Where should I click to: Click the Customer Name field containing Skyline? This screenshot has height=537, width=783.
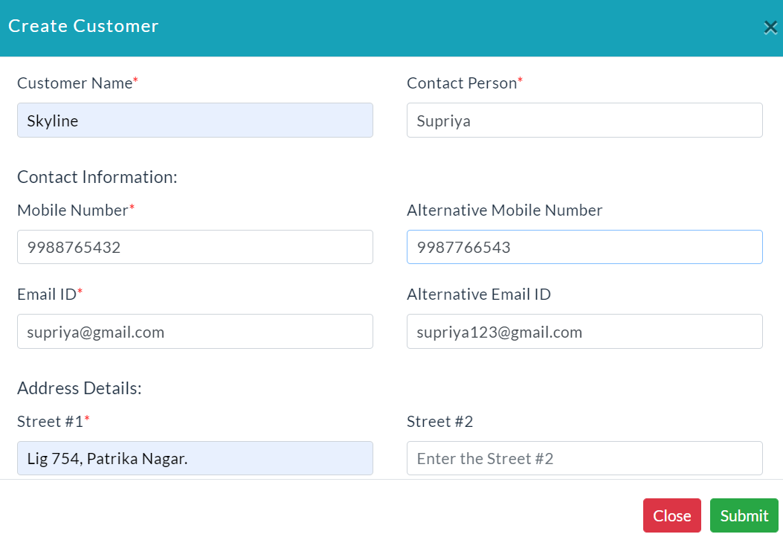click(195, 120)
